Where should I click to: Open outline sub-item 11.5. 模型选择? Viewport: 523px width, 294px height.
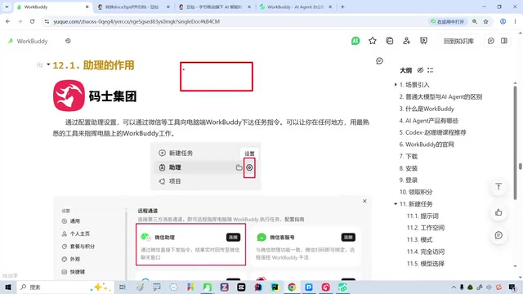426,264
